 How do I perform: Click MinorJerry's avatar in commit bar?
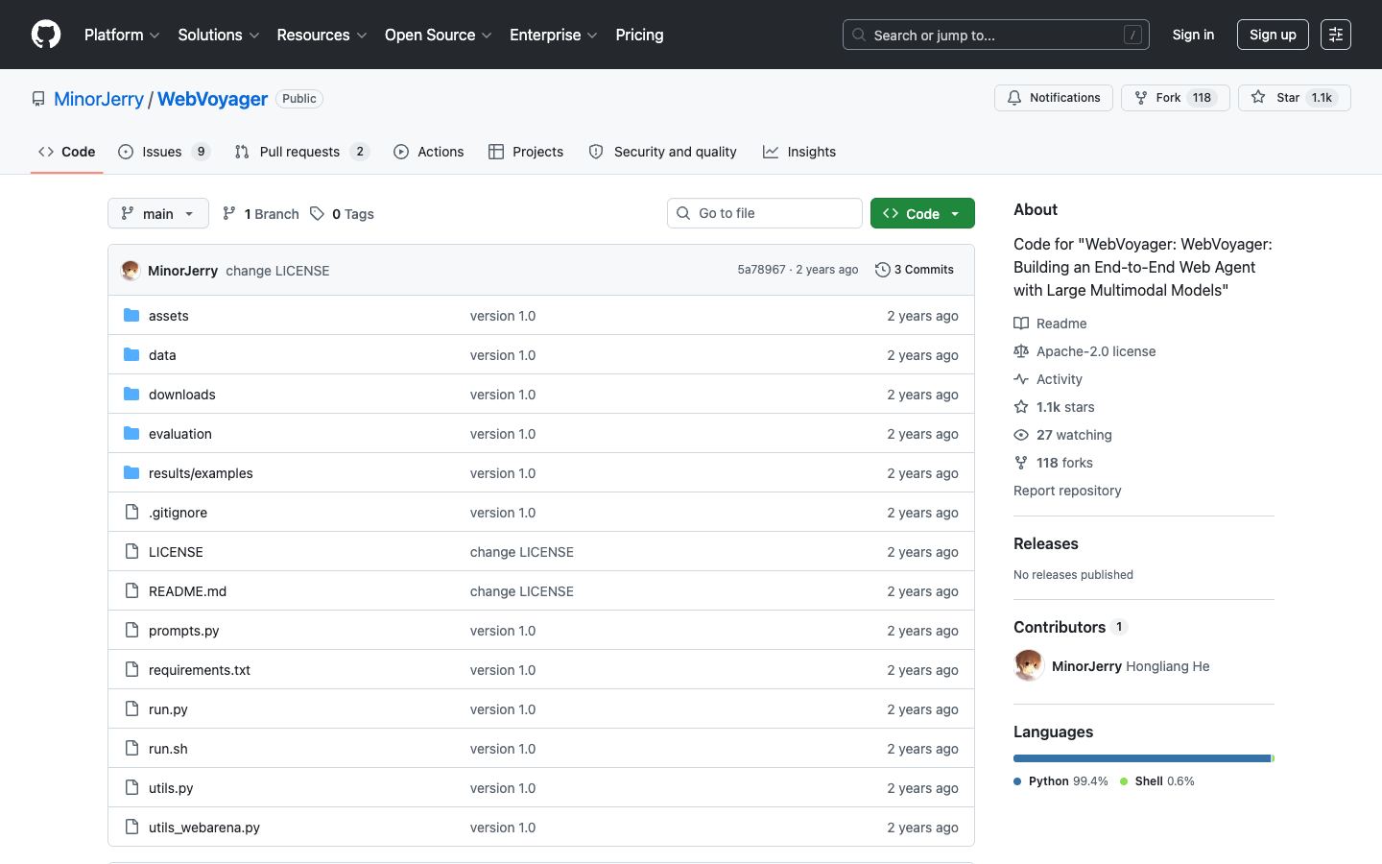(131, 271)
